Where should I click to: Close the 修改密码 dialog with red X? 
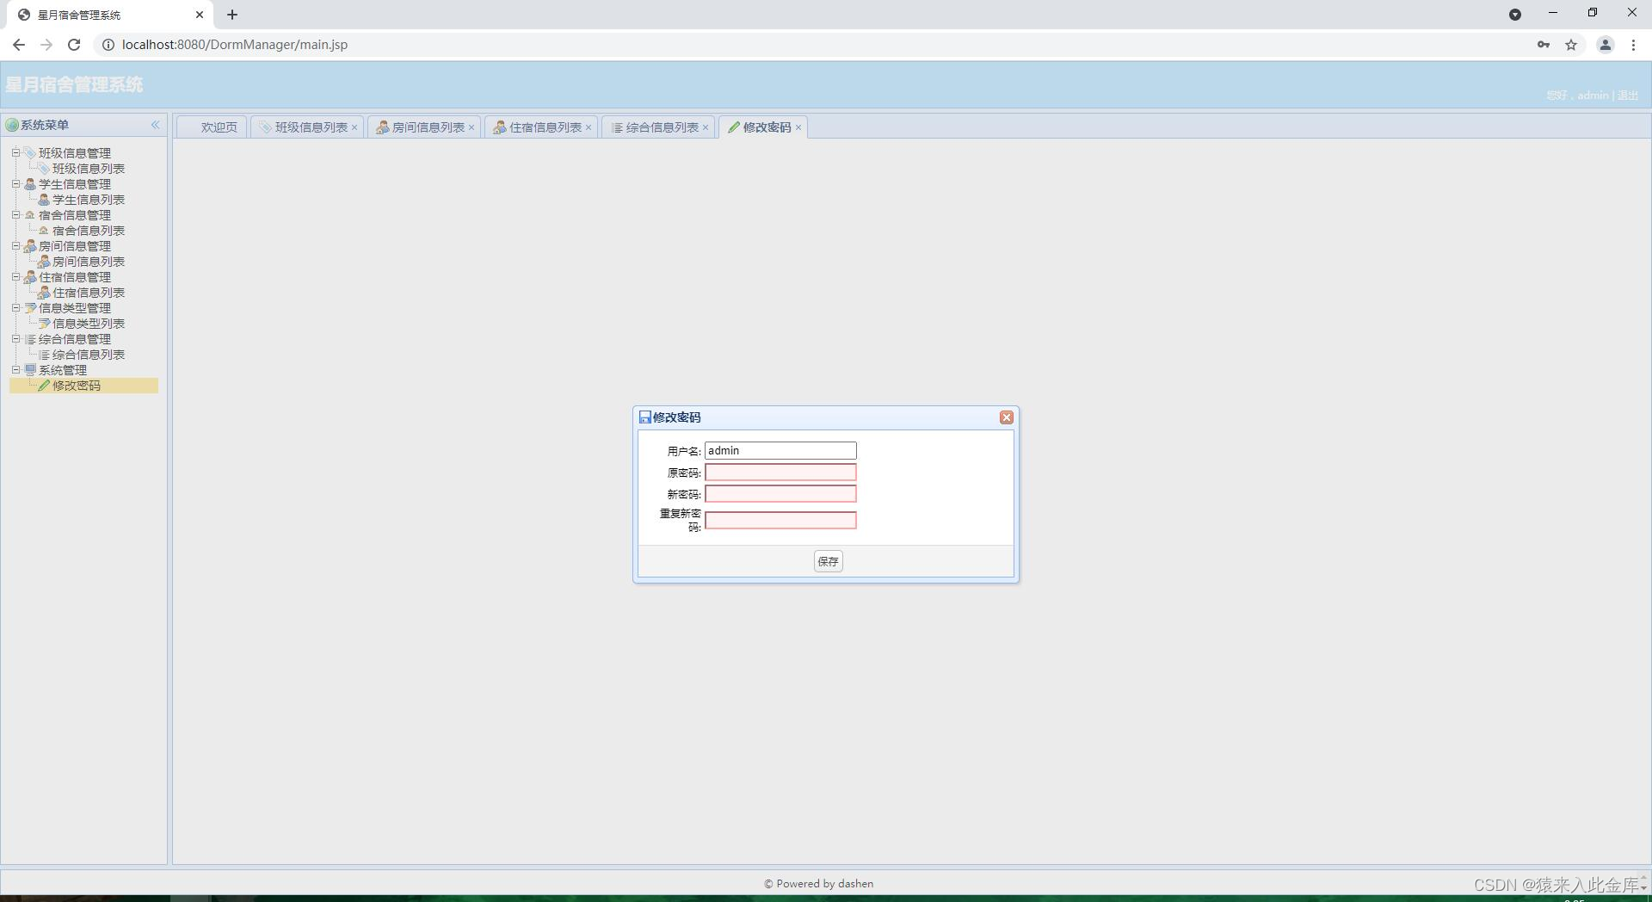coord(1006,417)
